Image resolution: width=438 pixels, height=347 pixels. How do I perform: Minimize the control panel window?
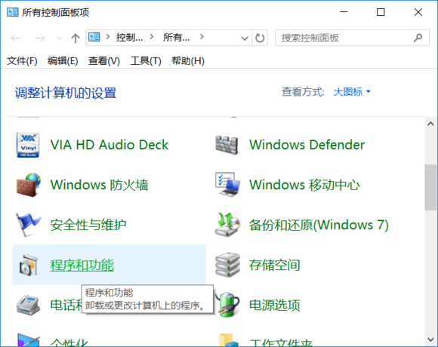tap(344, 12)
